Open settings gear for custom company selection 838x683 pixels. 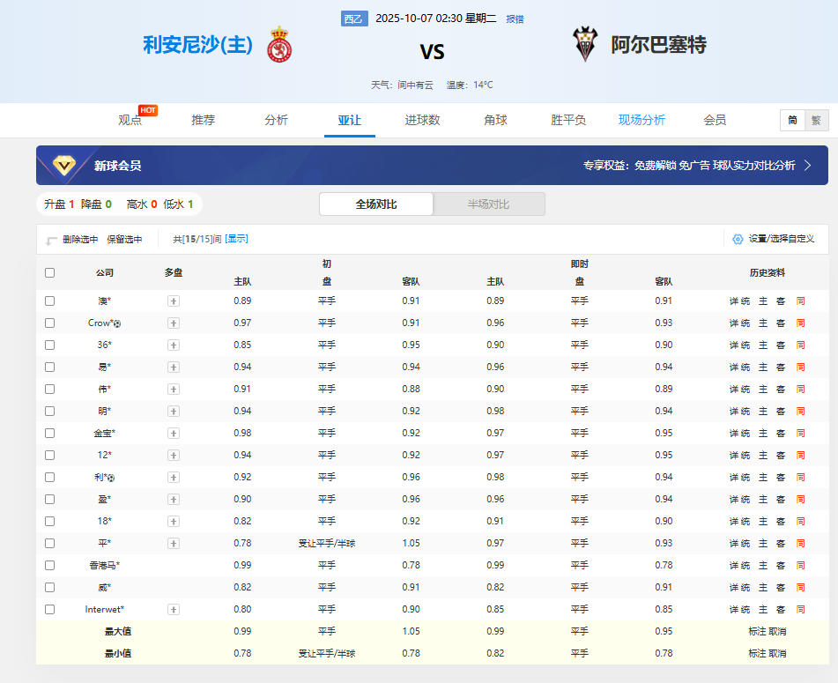pos(738,239)
